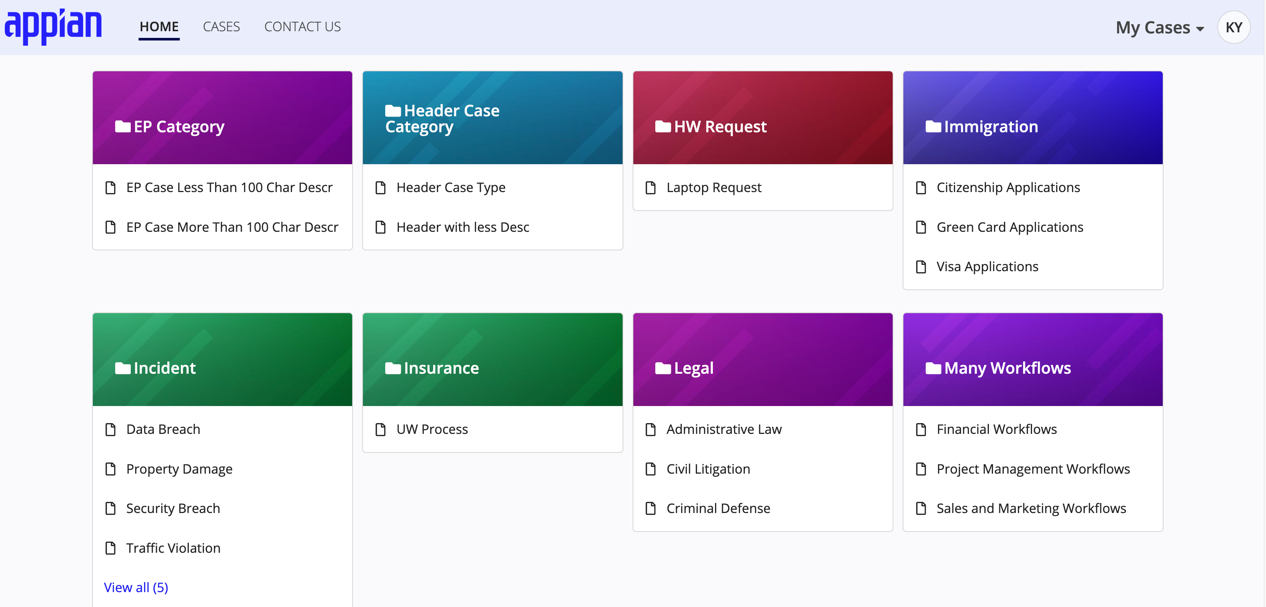Click the Header Case Category title

(x=442, y=119)
